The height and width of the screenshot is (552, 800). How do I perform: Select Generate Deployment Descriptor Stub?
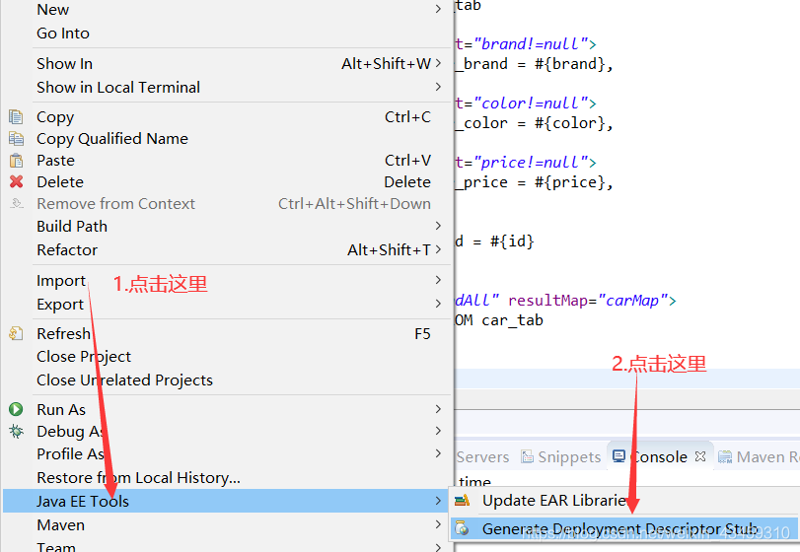coord(624,528)
